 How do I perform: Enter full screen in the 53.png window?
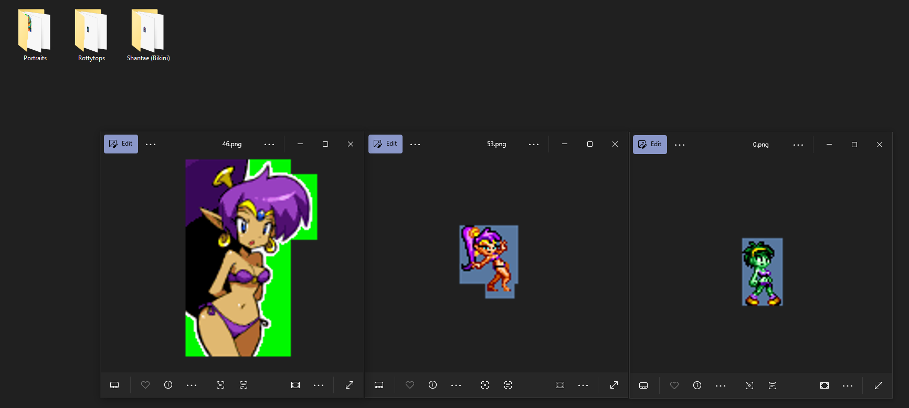coord(614,385)
